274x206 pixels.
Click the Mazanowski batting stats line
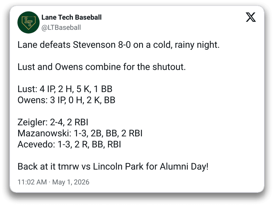[80, 133]
